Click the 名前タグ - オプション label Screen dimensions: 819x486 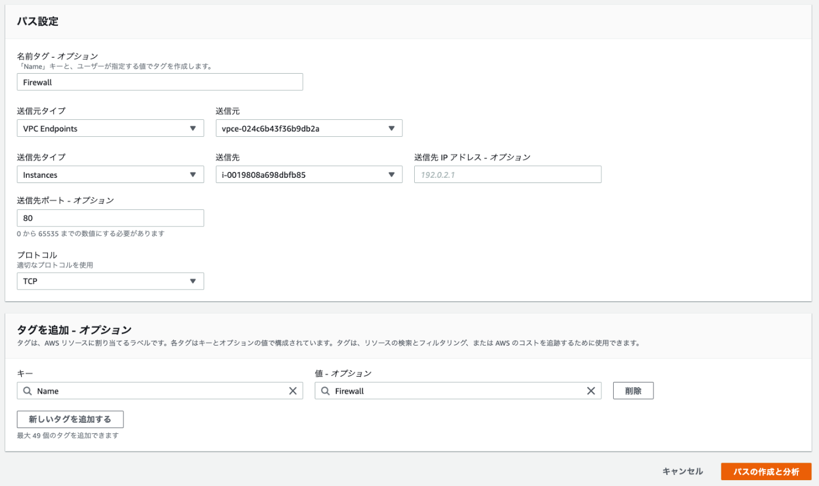57,56
